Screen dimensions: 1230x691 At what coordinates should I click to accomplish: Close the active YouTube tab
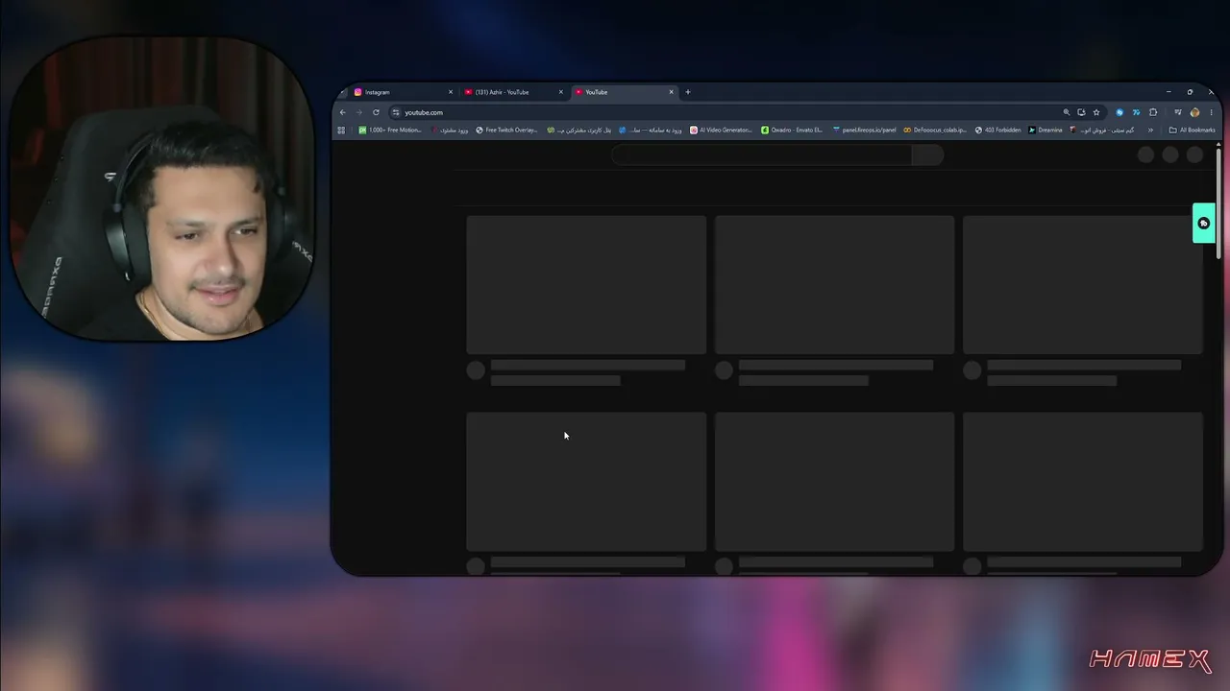[x=672, y=92]
